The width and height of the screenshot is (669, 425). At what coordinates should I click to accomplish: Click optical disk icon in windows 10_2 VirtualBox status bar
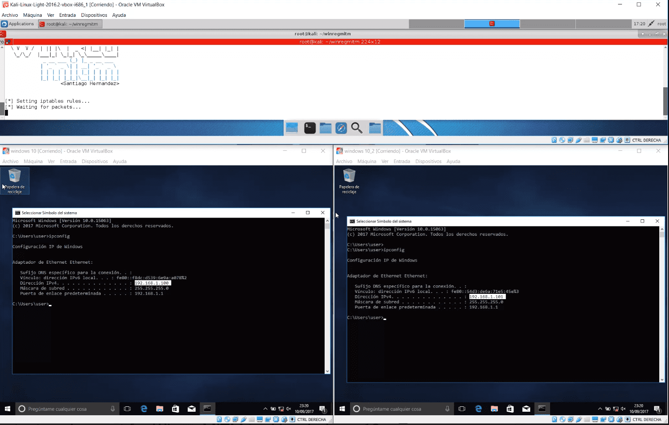point(562,419)
